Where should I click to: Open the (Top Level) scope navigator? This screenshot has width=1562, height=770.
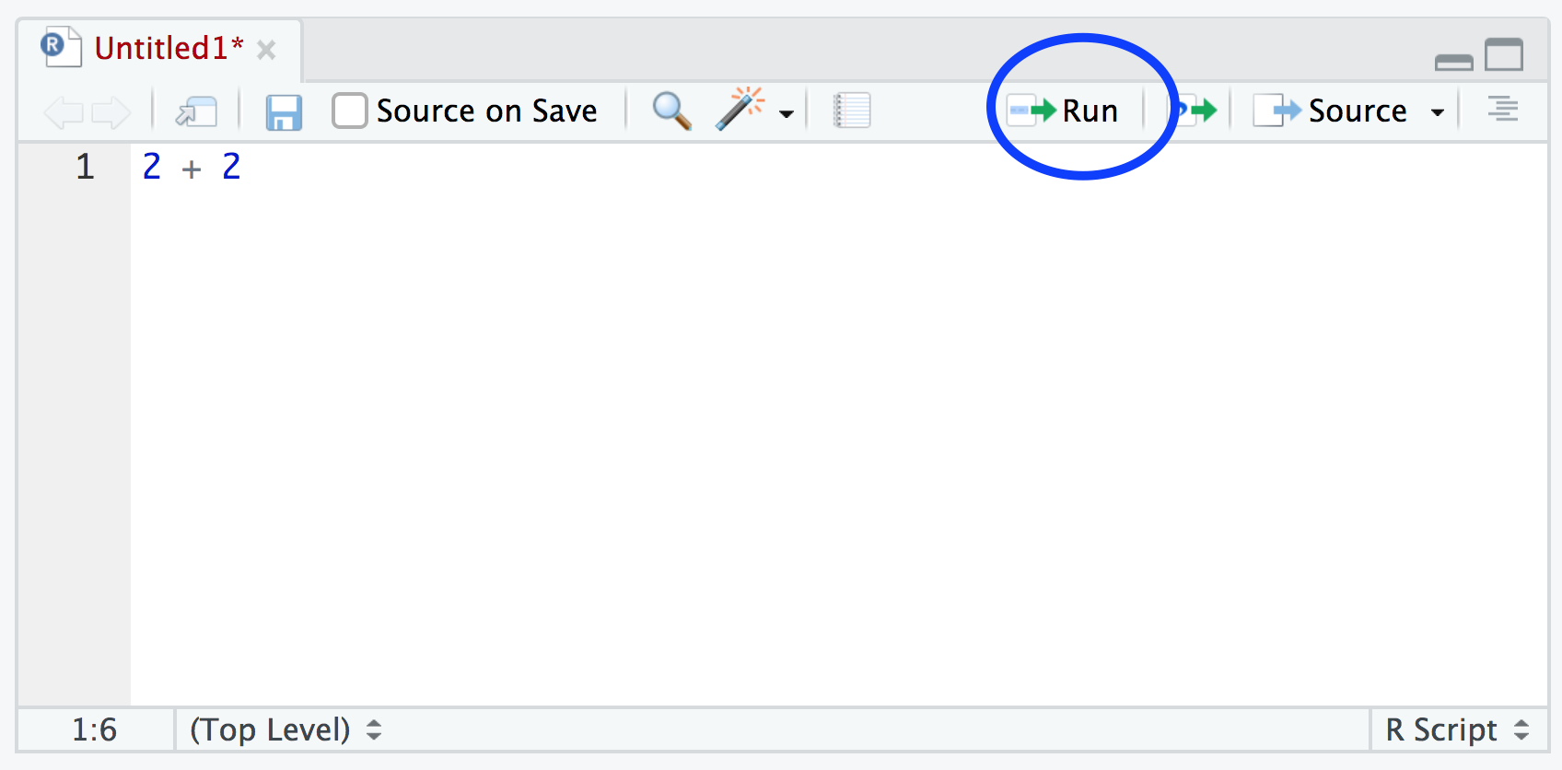pyautogui.click(x=286, y=729)
